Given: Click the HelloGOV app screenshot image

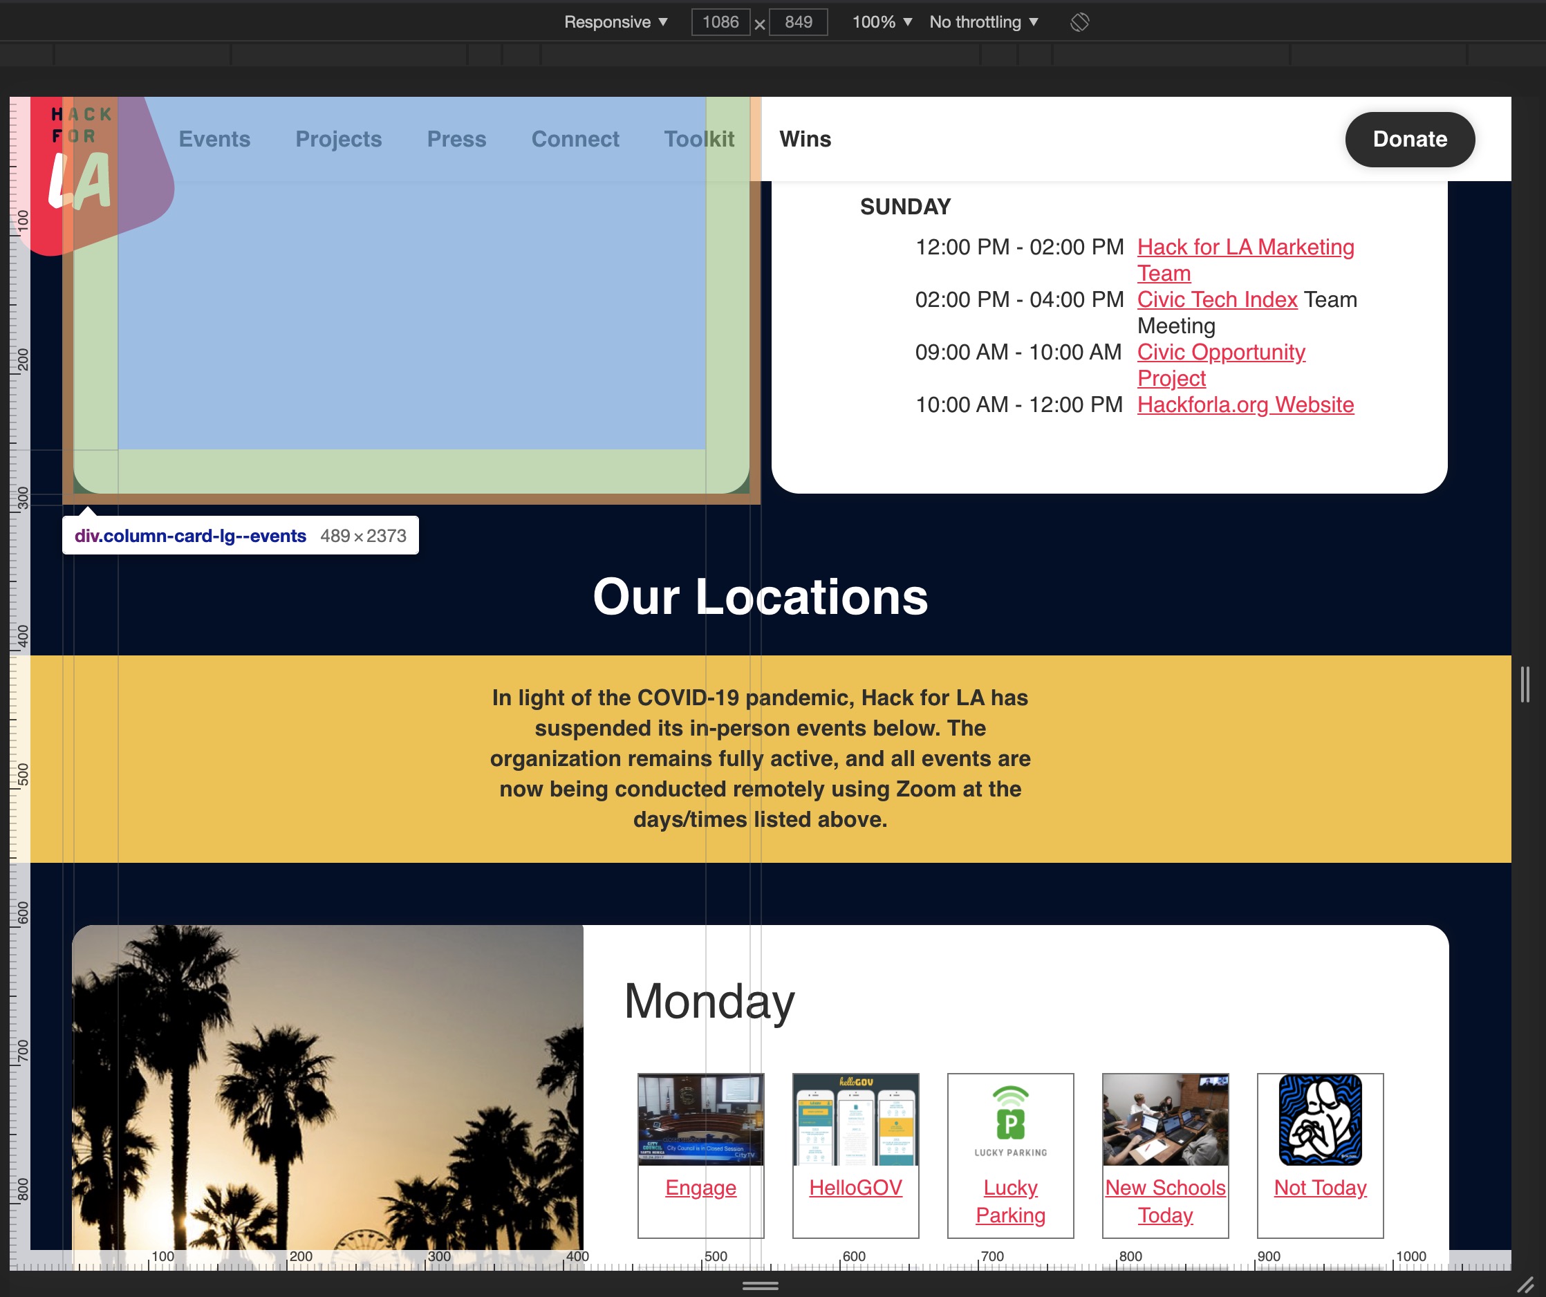Looking at the screenshot, I should (855, 1119).
